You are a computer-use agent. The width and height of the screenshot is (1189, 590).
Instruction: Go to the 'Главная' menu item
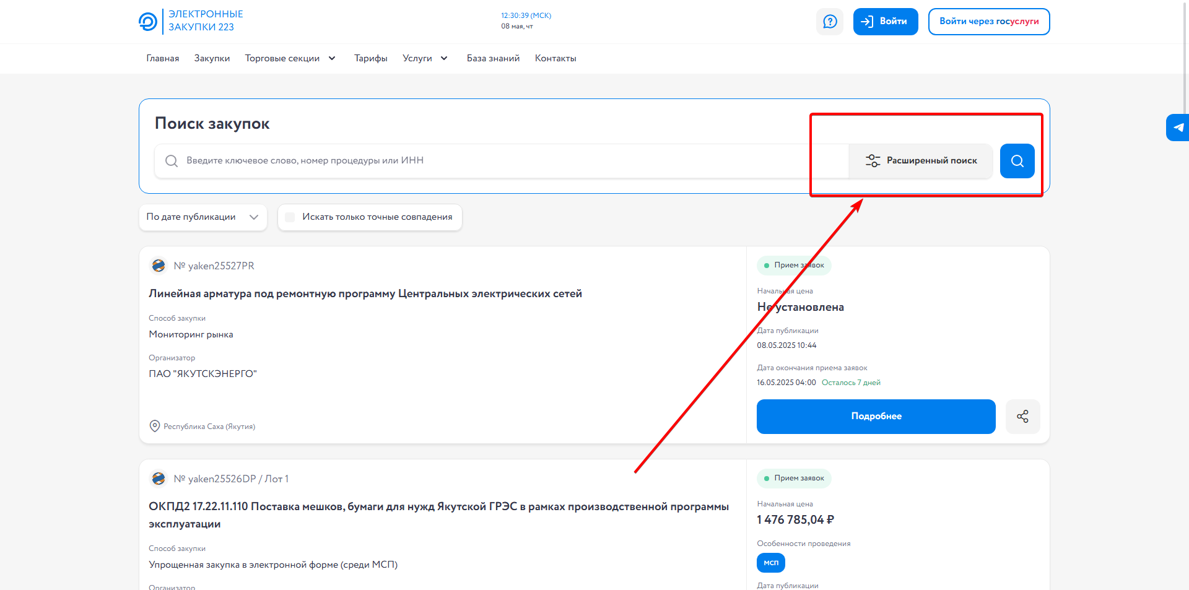pyautogui.click(x=163, y=58)
